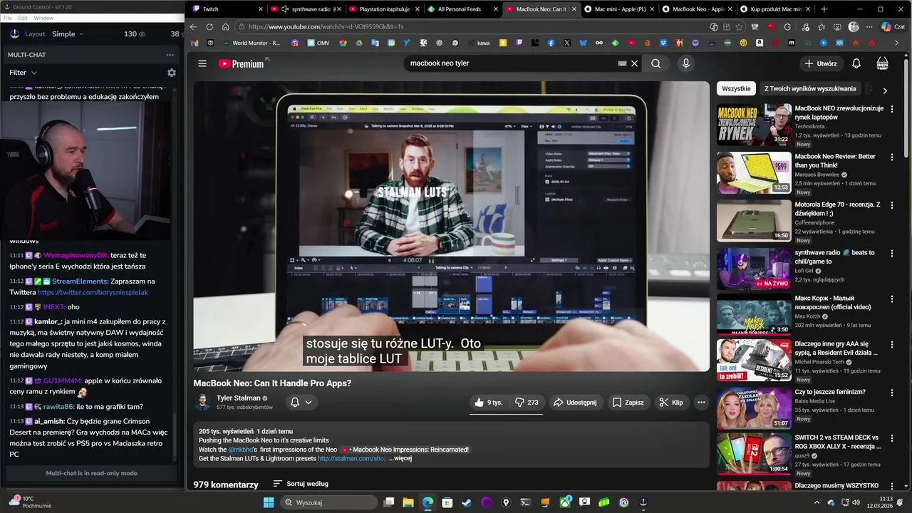Screen dimensions: 912x513
Task: Reload the page with the browser refresh icon
Action: pyautogui.click(x=209, y=27)
